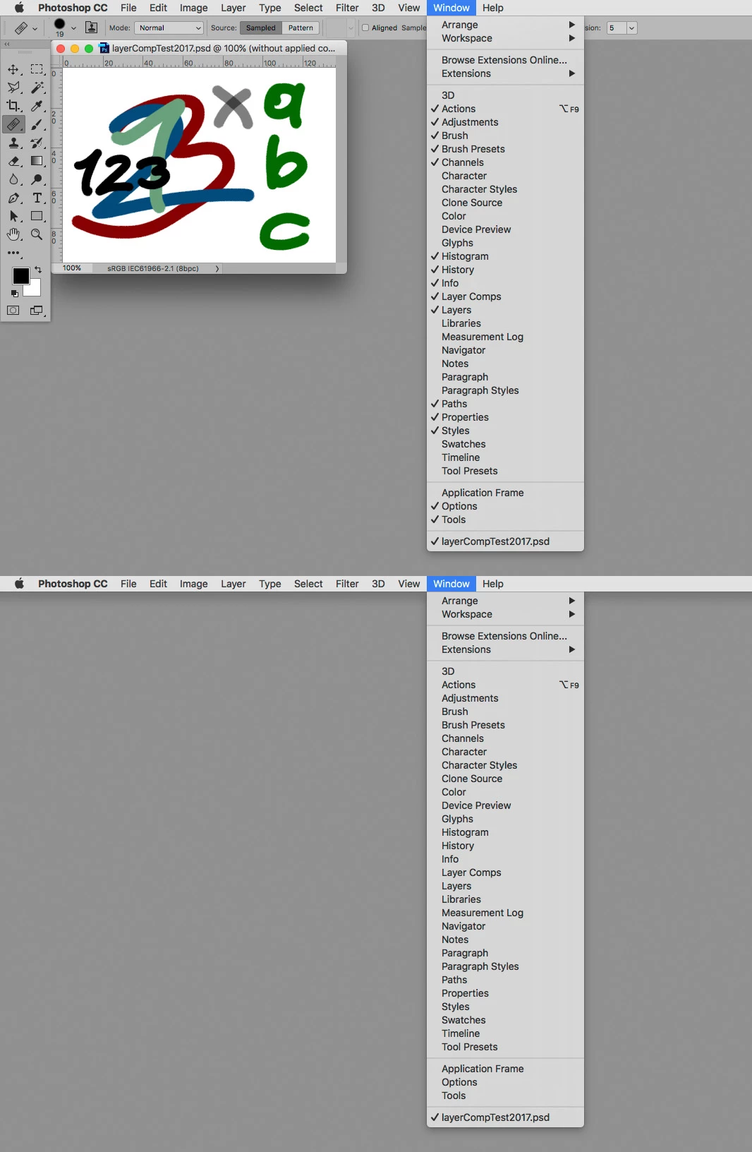Open Help menu above the document window

[x=492, y=8]
